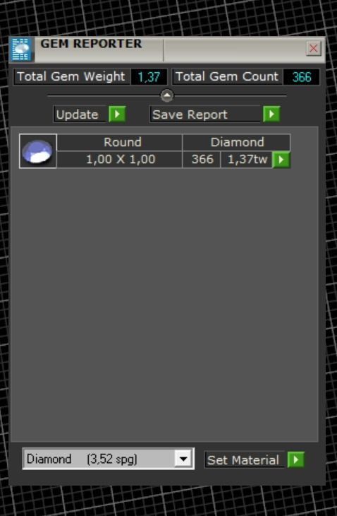Select the round gem thumbnail
Image resolution: width=337 pixels, height=516 pixels.
pyautogui.click(x=38, y=151)
